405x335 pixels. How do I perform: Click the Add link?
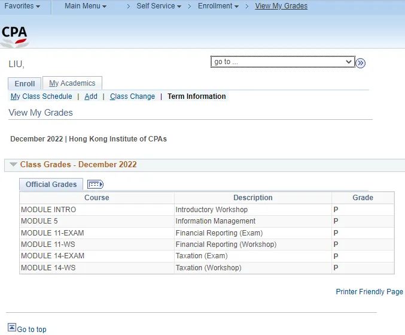click(91, 96)
